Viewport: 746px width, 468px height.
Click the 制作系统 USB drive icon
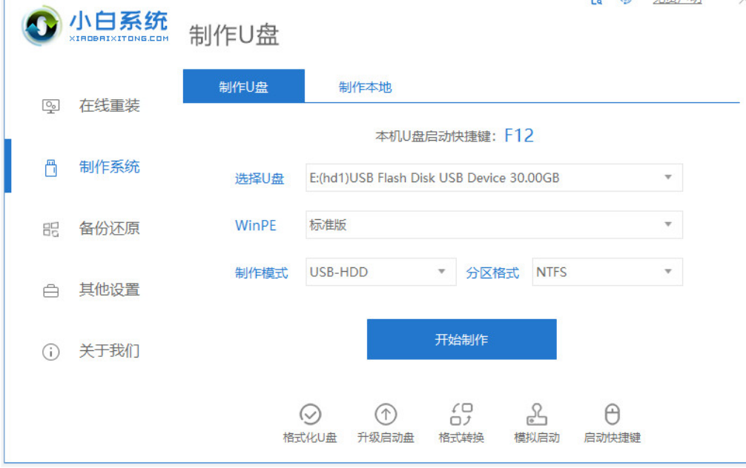51,167
